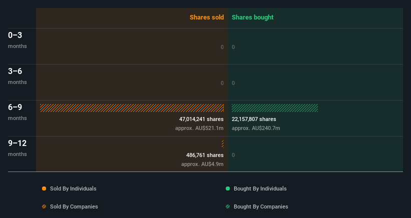Screen dimensions: 411x218
Task: Click the shares bought 0 in 3–6 months row
Action: click(x=233, y=83)
